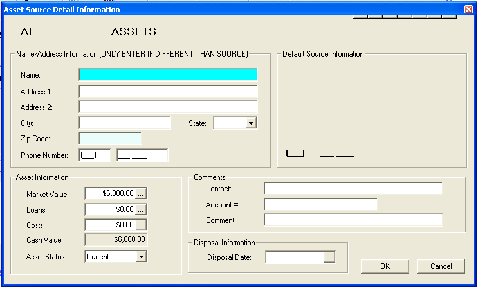Open the Market Value ellipsis button

point(140,193)
